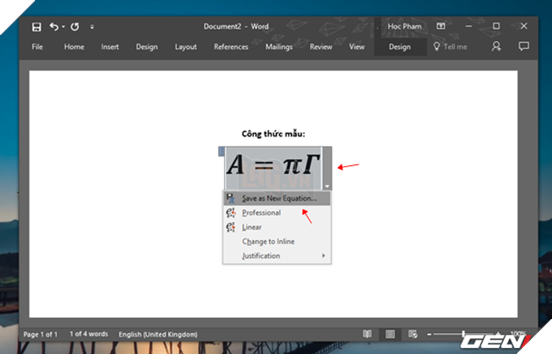Viewport: 552px width, 354px height.
Task: Select the View tab
Action: pyautogui.click(x=357, y=46)
